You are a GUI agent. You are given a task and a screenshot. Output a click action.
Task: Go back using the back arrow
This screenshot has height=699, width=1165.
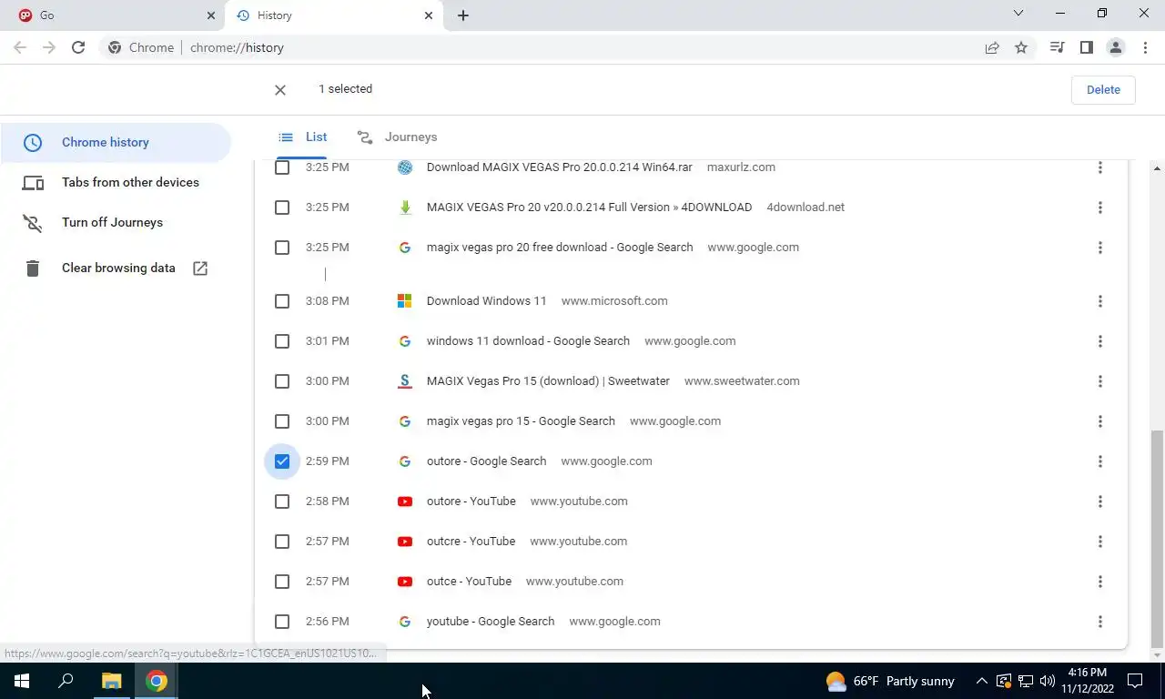coord(20,47)
